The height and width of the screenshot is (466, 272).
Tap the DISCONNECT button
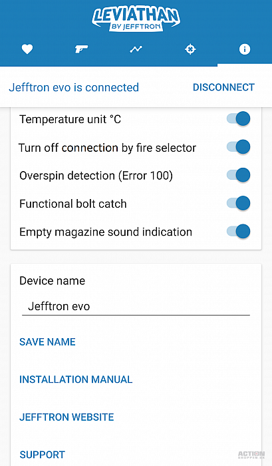click(x=223, y=87)
